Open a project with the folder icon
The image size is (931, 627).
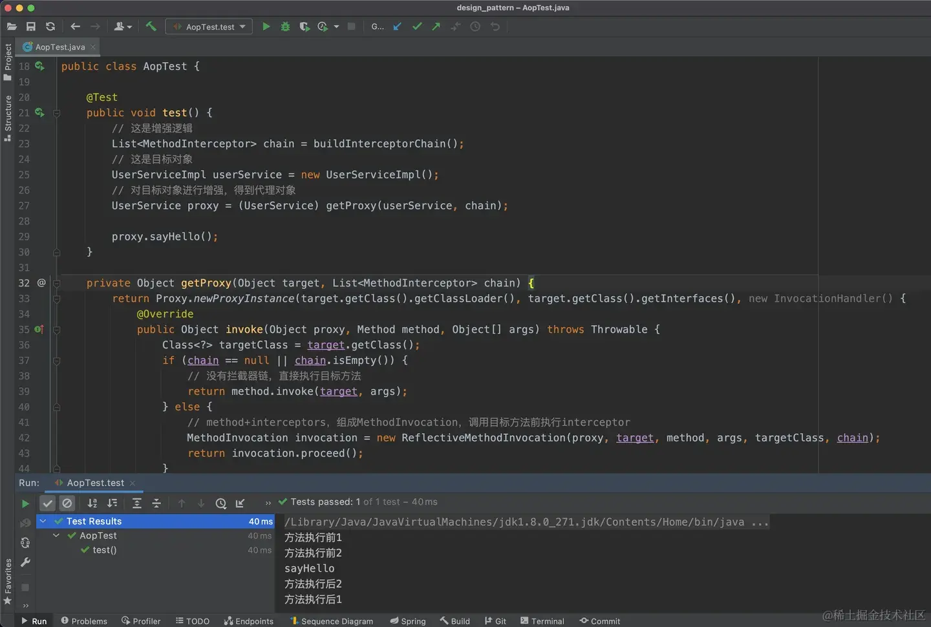(x=12, y=27)
